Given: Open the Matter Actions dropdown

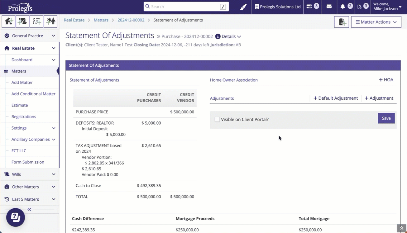Looking at the screenshot, I should tap(376, 22).
